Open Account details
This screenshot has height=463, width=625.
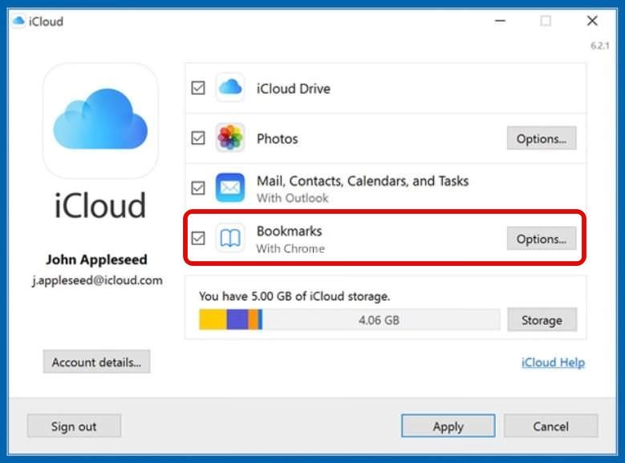point(96,362)
